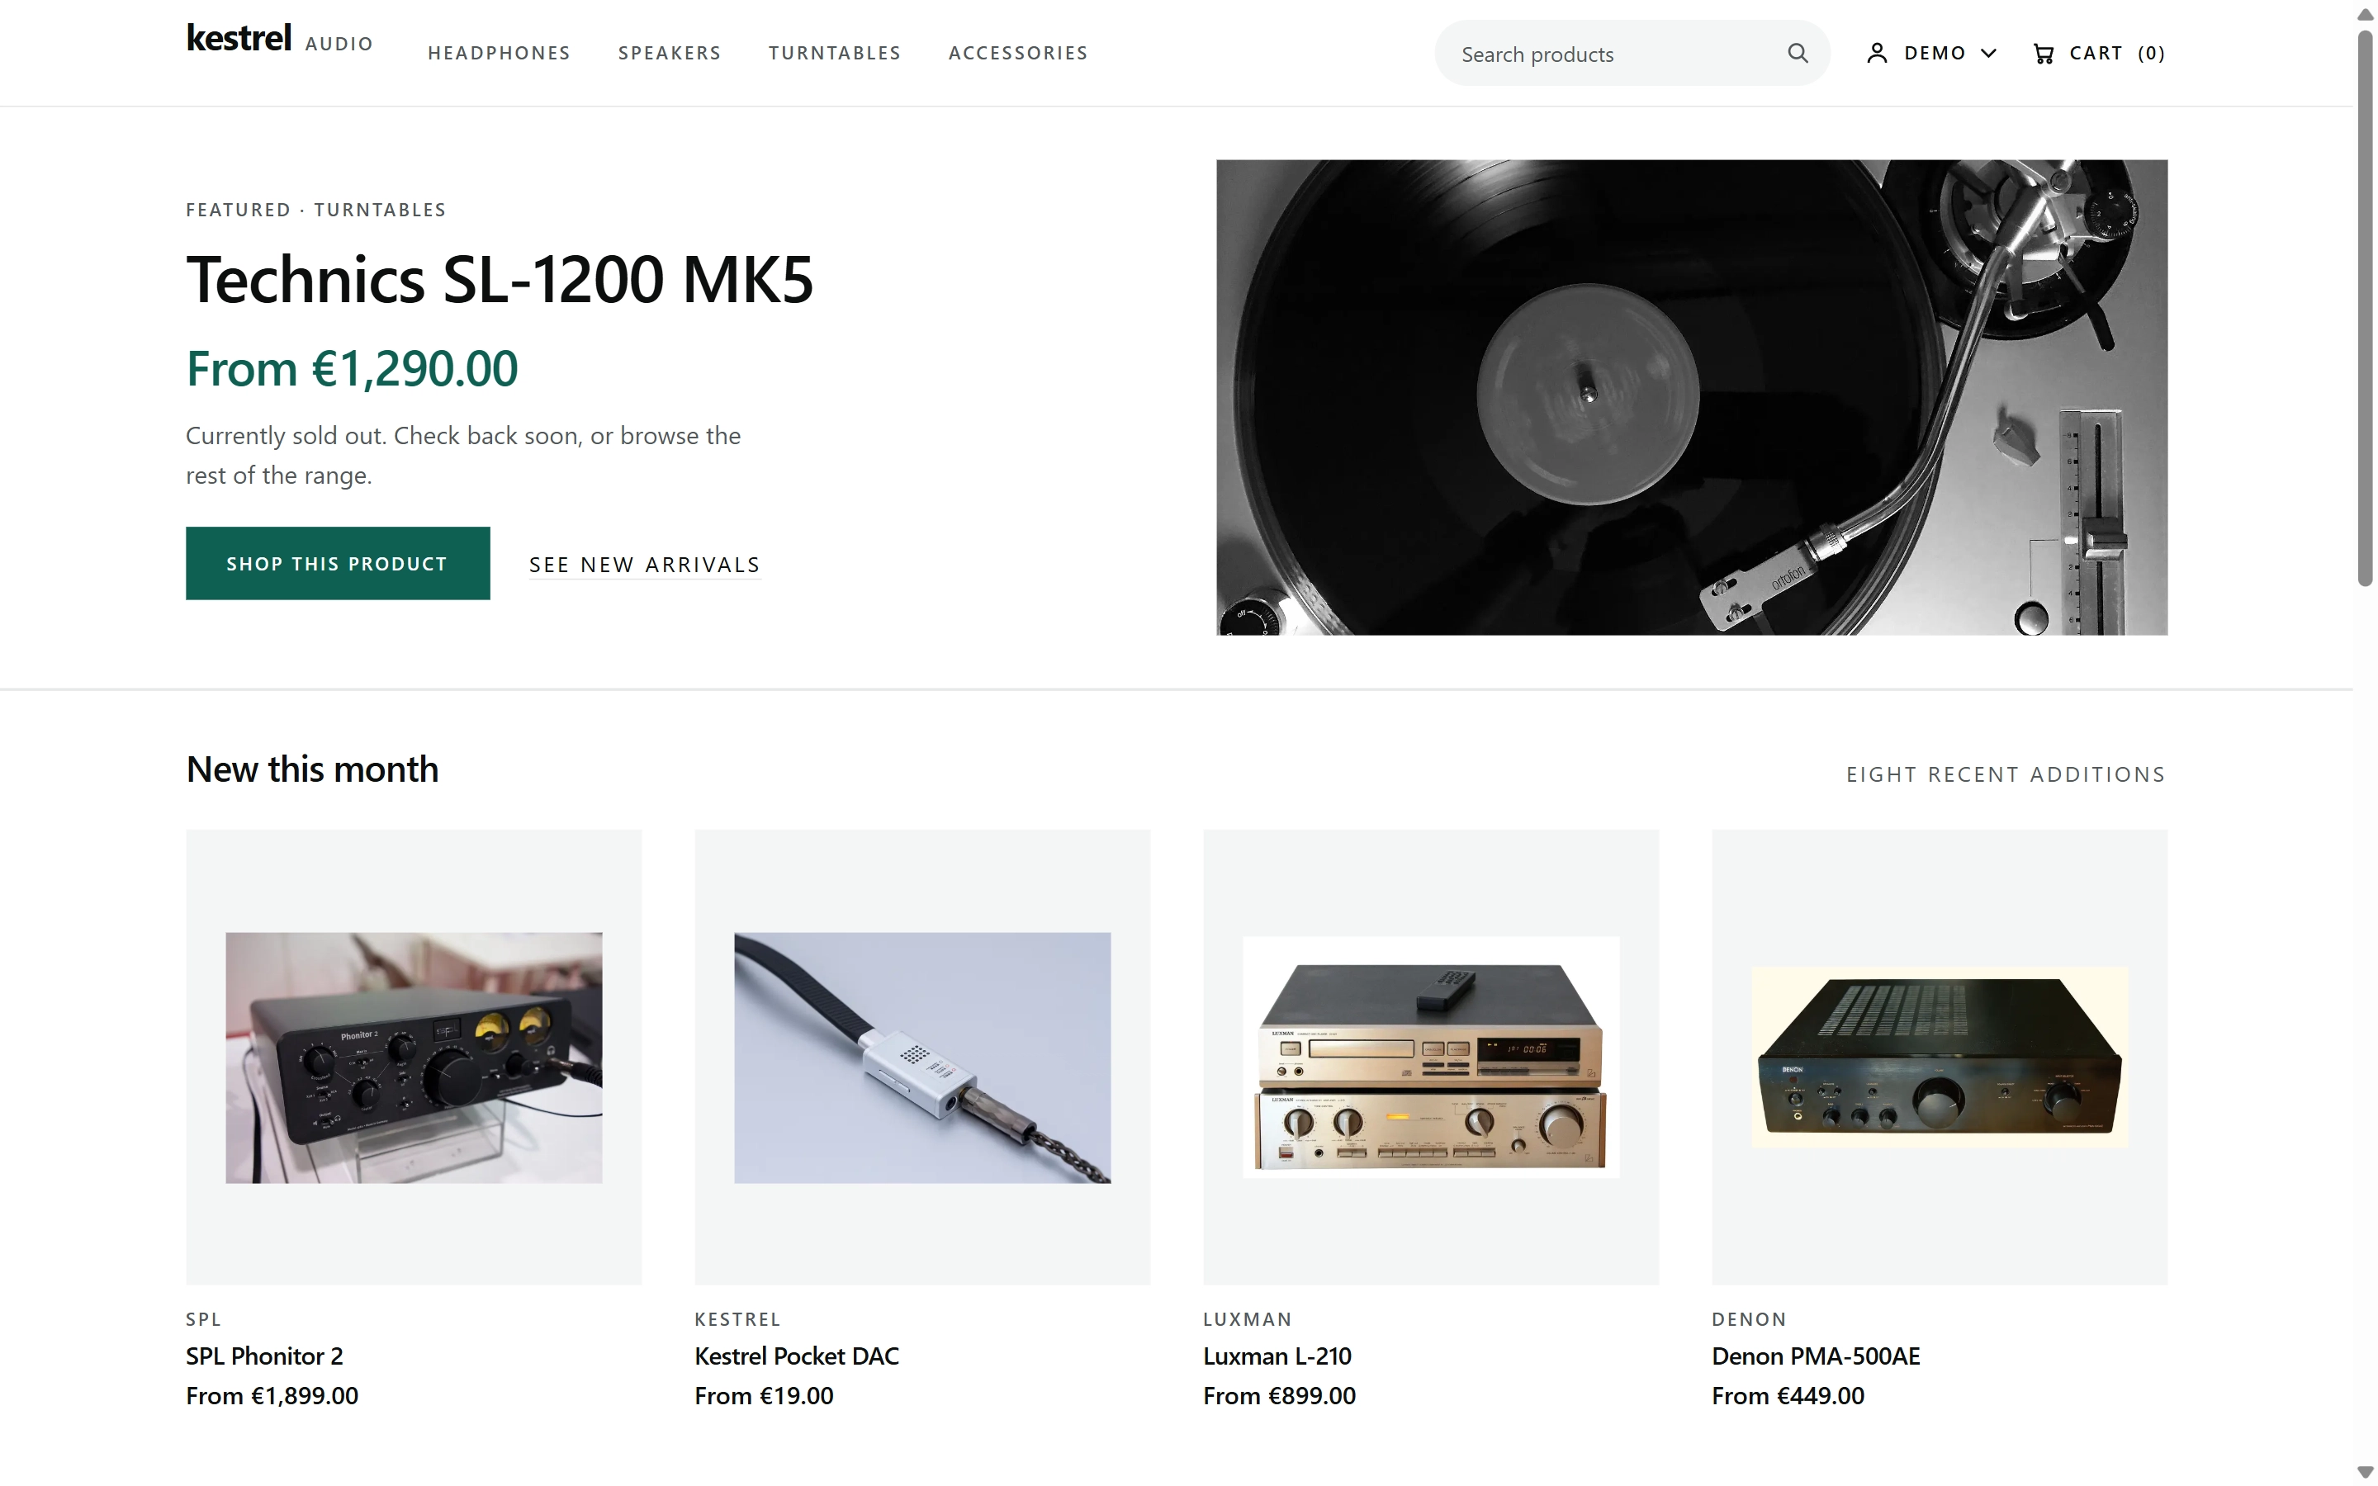Open the Turntables menu
Image resolution: width=2378 pixels, height=1486 pixels.
pos(834,53)
